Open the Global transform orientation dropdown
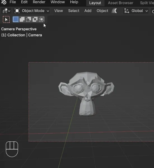 click(136, 11)
